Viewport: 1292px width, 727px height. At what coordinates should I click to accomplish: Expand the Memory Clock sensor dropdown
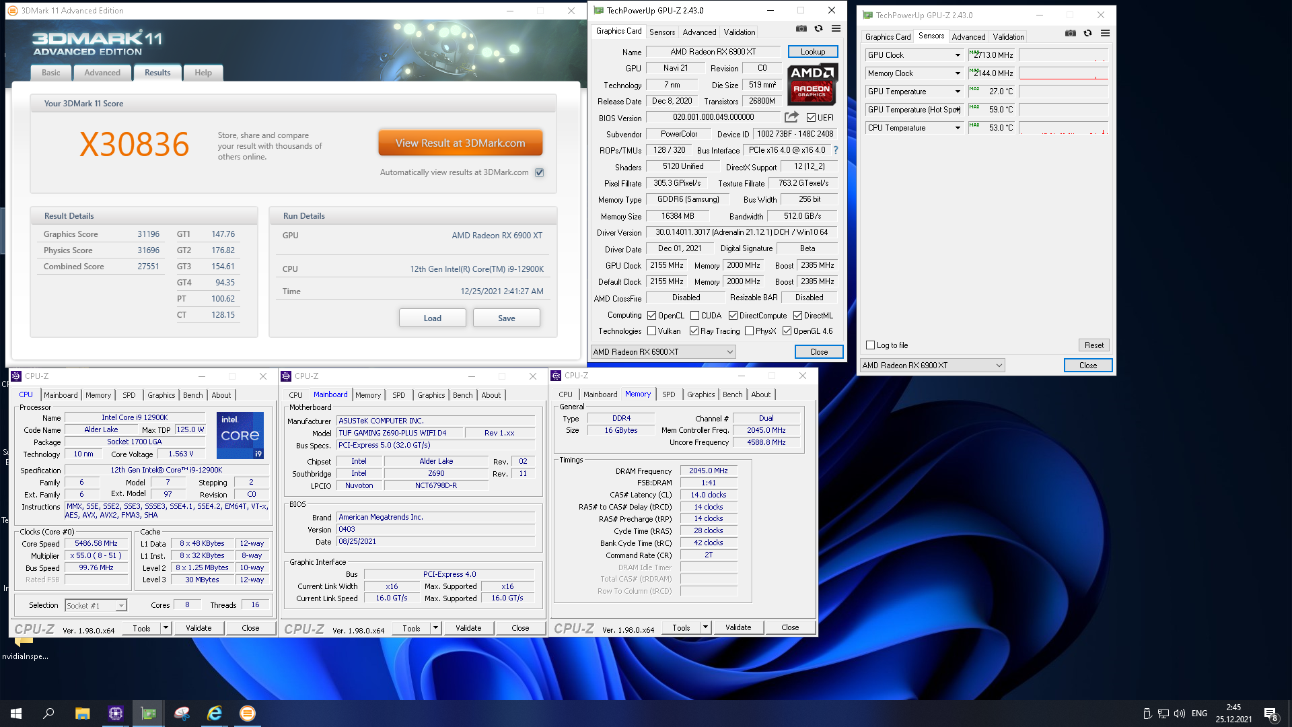pos(958,73)
